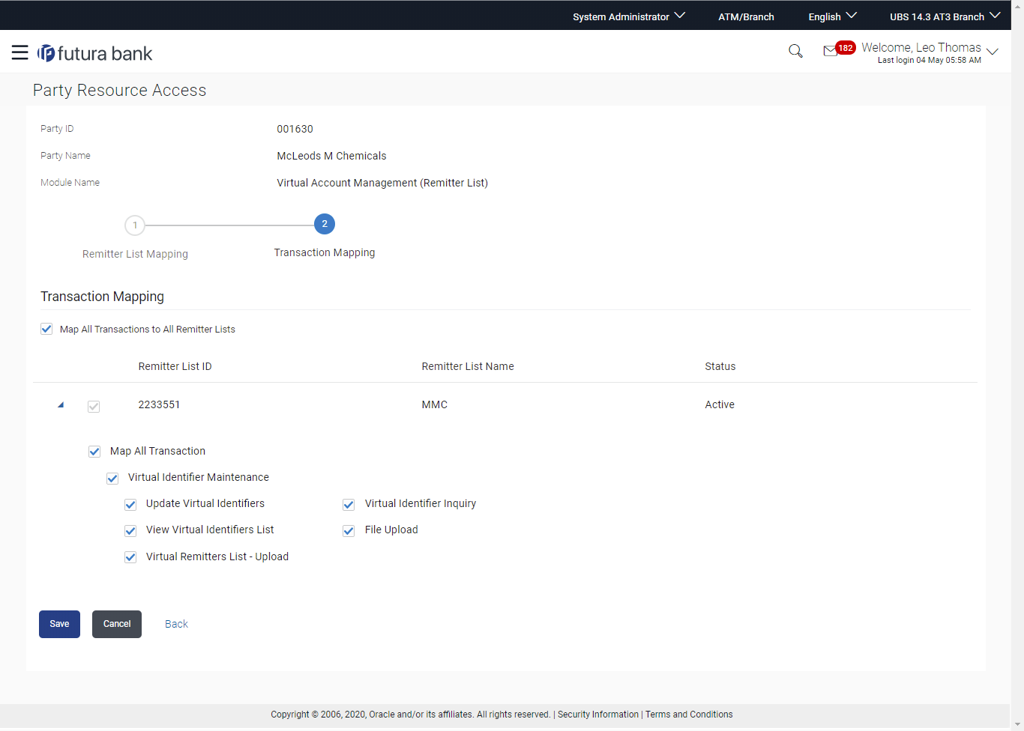Open the Terms and Conditions link

click(x=689, y=715)
